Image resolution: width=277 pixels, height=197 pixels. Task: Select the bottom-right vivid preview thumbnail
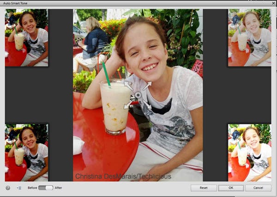pyautogui.click(x=249, y=153)
